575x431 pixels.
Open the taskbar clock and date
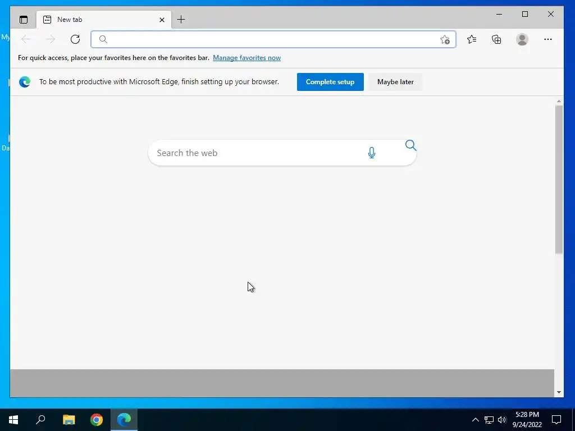[x=527, y=420]
